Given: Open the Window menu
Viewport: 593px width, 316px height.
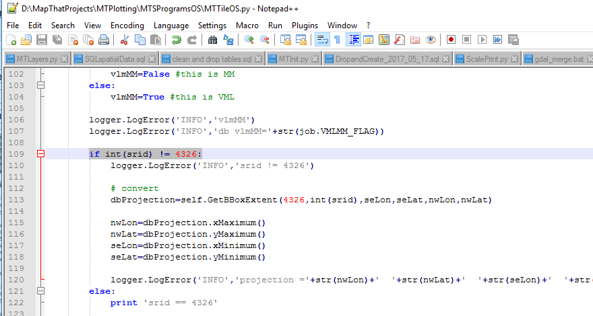Looking at the screenshot, I should pos(342,26).
